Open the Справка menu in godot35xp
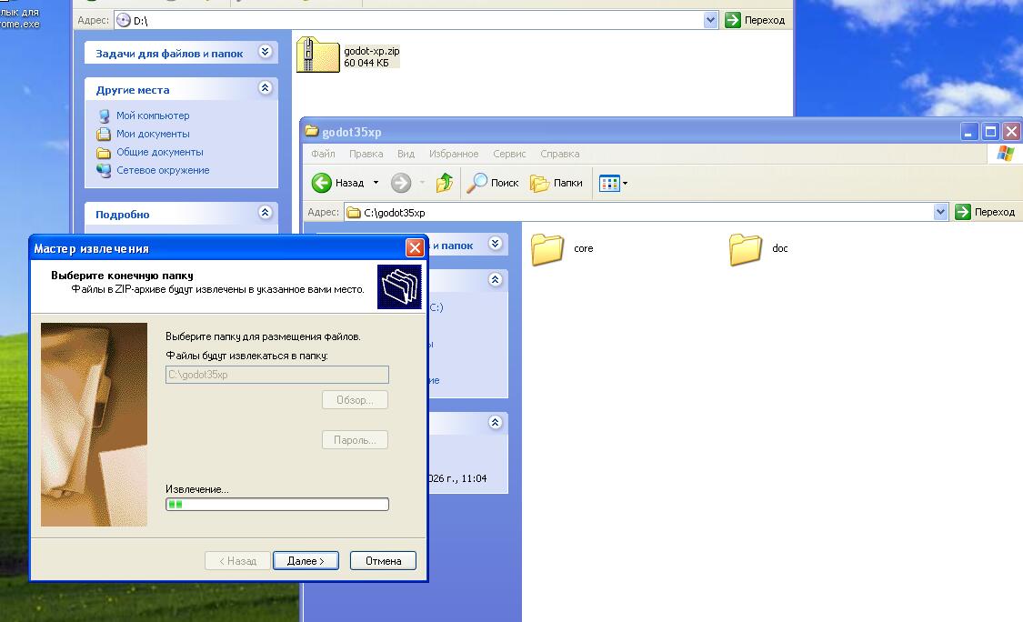This screenshot has height=622, width=1023. 560,154
